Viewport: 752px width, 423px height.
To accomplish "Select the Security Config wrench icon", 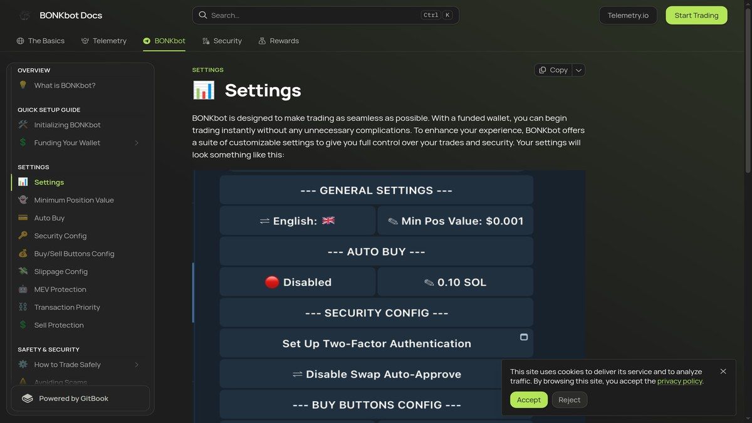I will tap(23, 236).
